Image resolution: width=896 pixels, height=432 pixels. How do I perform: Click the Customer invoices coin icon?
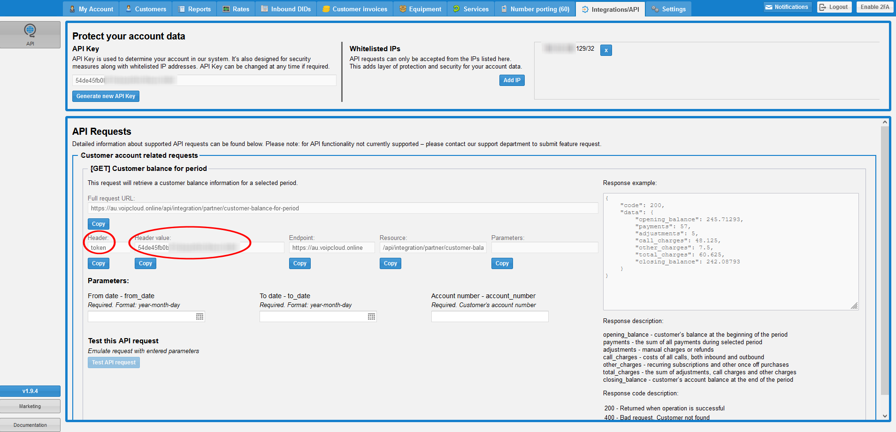coord(326,9)
